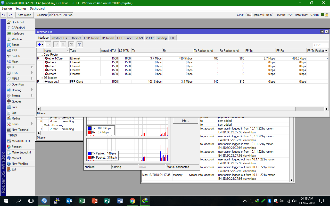Select the ether1-Core interface row
330x206 pixels.
click(x=182, y=58)
